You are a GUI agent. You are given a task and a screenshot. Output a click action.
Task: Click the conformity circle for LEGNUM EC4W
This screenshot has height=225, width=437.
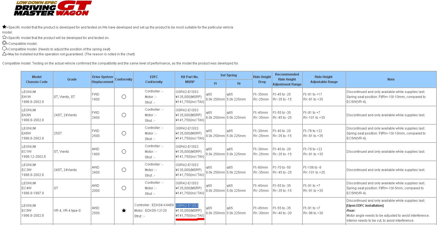124,188
